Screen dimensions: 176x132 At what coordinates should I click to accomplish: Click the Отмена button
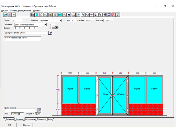[x=26, y=125]
